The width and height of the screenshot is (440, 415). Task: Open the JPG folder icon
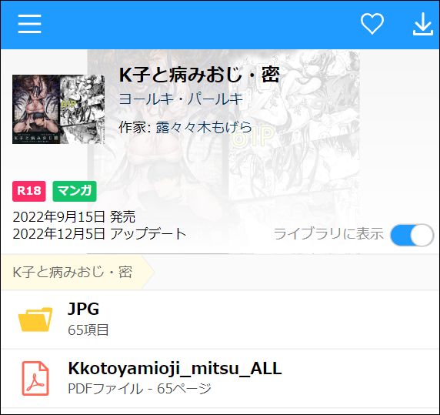point(35,320)
